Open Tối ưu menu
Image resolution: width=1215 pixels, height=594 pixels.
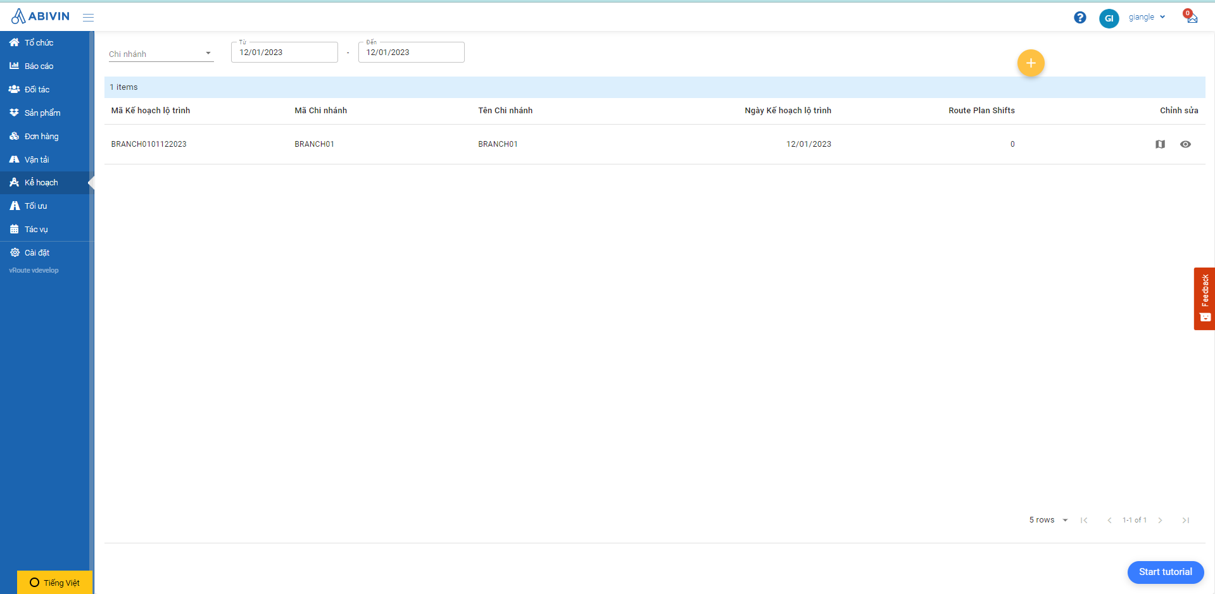point(45,206)
